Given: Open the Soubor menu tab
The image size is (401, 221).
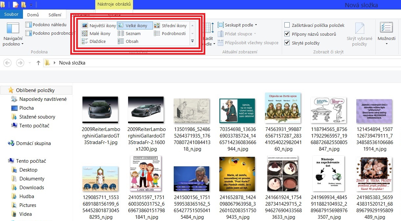Looking at the screenshot, I should (x=11, y=14).
